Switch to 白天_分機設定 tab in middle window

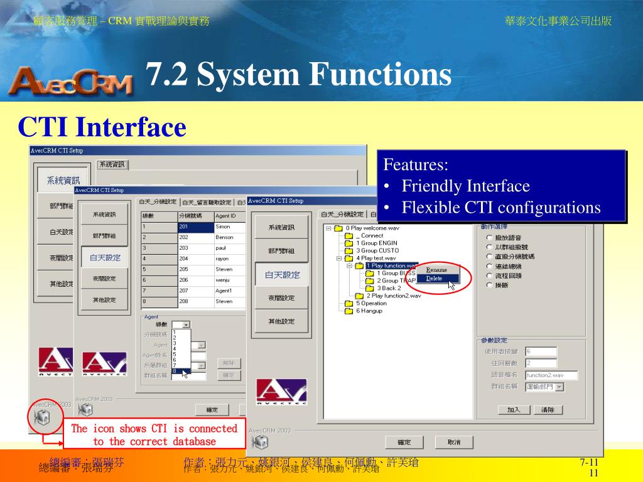click(x=158, y=201)
